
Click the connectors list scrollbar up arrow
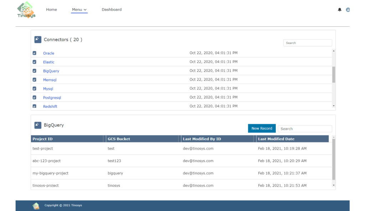pos(334,51)
